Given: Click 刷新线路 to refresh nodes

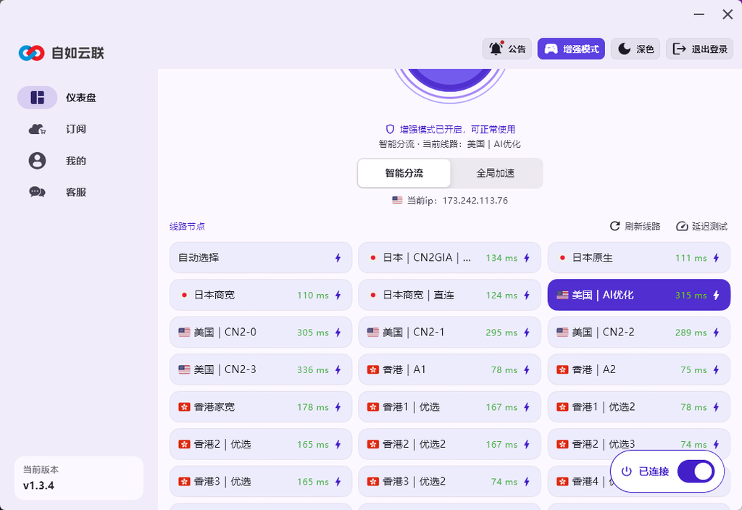Looking at the screenshot, I should tap(635, 226).
